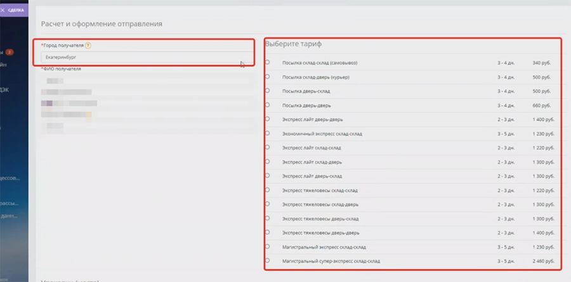Click the orange notification badge showing 2
The image size is (571, 282).
(10, 52)
